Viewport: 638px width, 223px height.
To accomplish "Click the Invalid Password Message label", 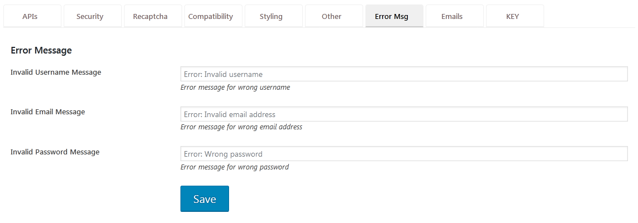I will click(x=55, y=152).
